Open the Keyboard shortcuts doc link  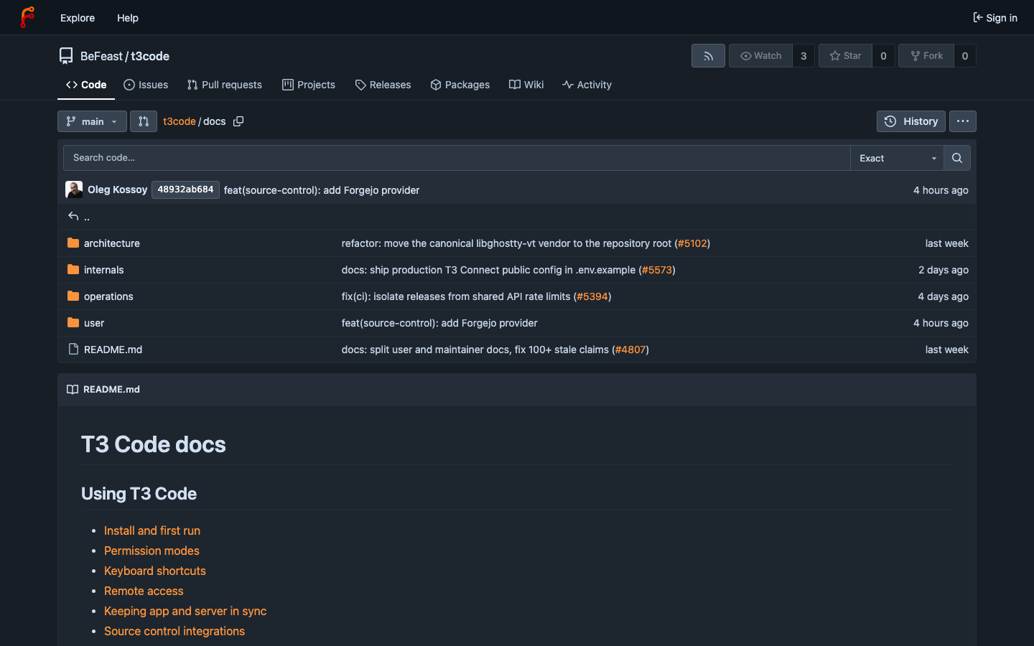click(x=155, y=571)
